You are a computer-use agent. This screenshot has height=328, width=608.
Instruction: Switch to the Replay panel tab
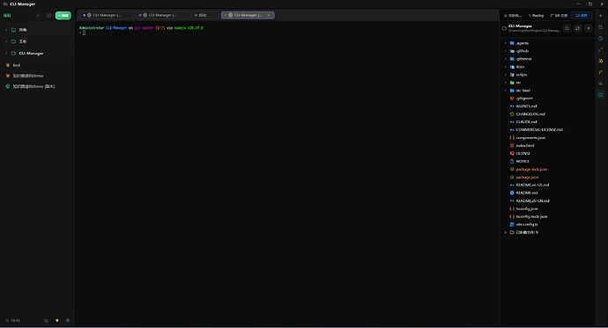pyautogui.click(x=537, y=16)
